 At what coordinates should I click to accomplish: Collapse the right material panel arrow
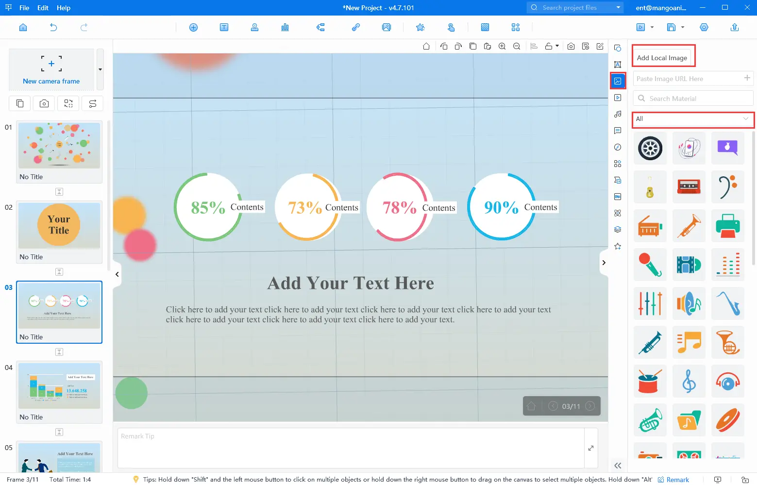[x=604, y=263]
